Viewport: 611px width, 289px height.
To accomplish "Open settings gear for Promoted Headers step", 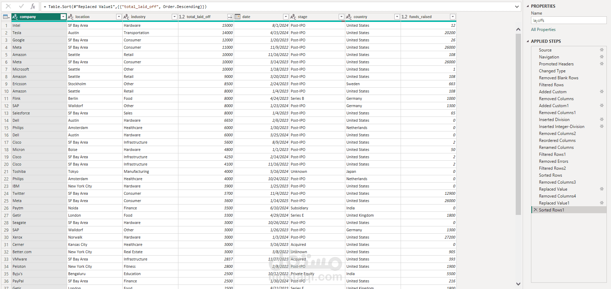I will pos(602,64).
